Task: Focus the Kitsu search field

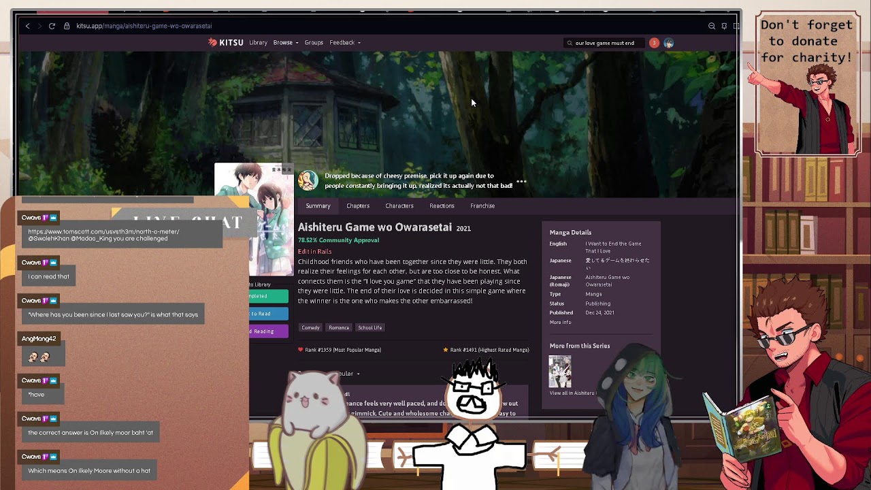Action: [x=605, y=43]
